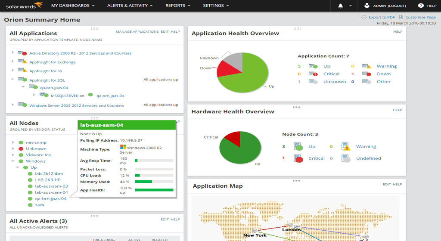Screen dimensions: 441x241
Task: Click the Export to PDF icon
Action: 364,17
